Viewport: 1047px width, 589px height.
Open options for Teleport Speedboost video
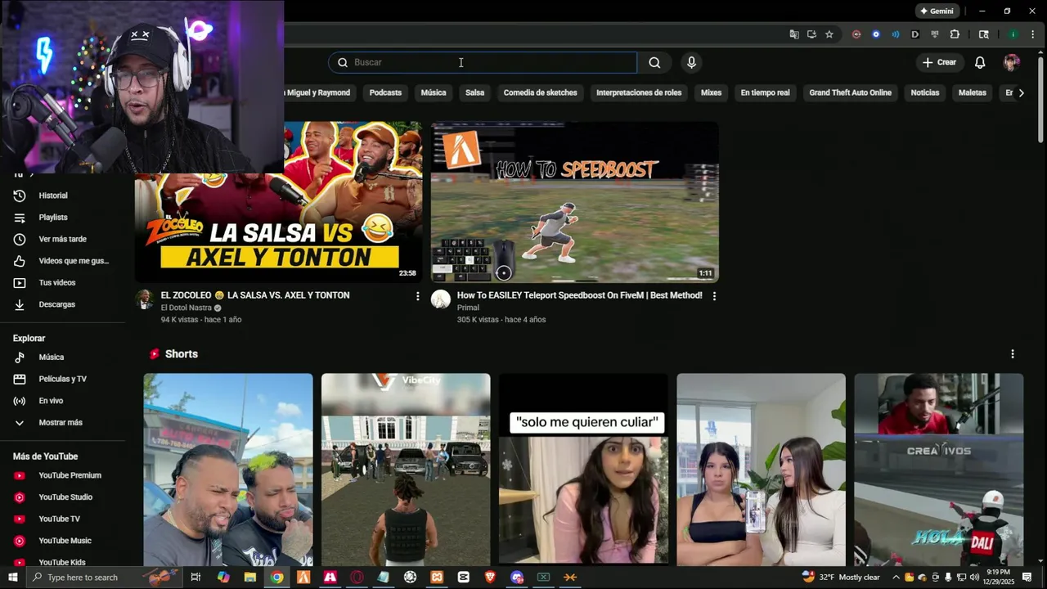tap(714, 296)
